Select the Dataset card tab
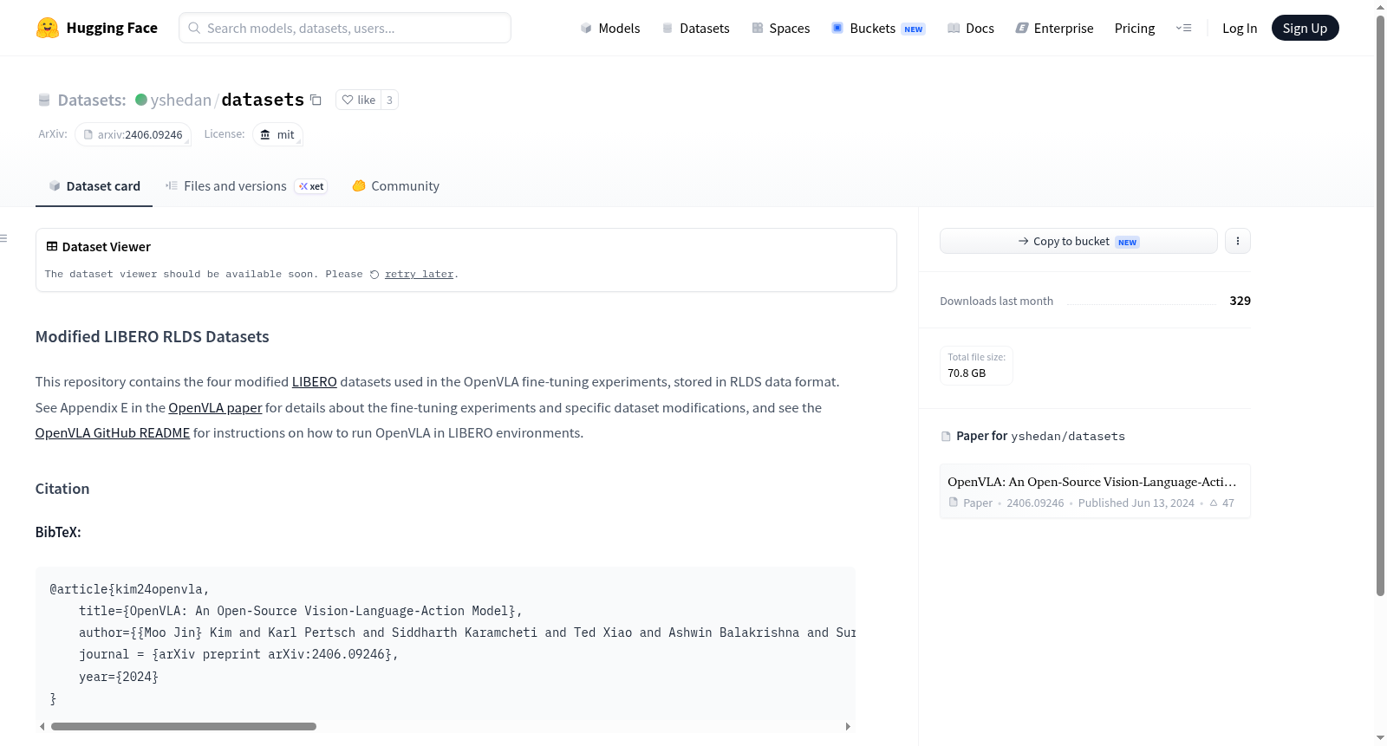1387x746 pixels. click(x=94, y=186)
